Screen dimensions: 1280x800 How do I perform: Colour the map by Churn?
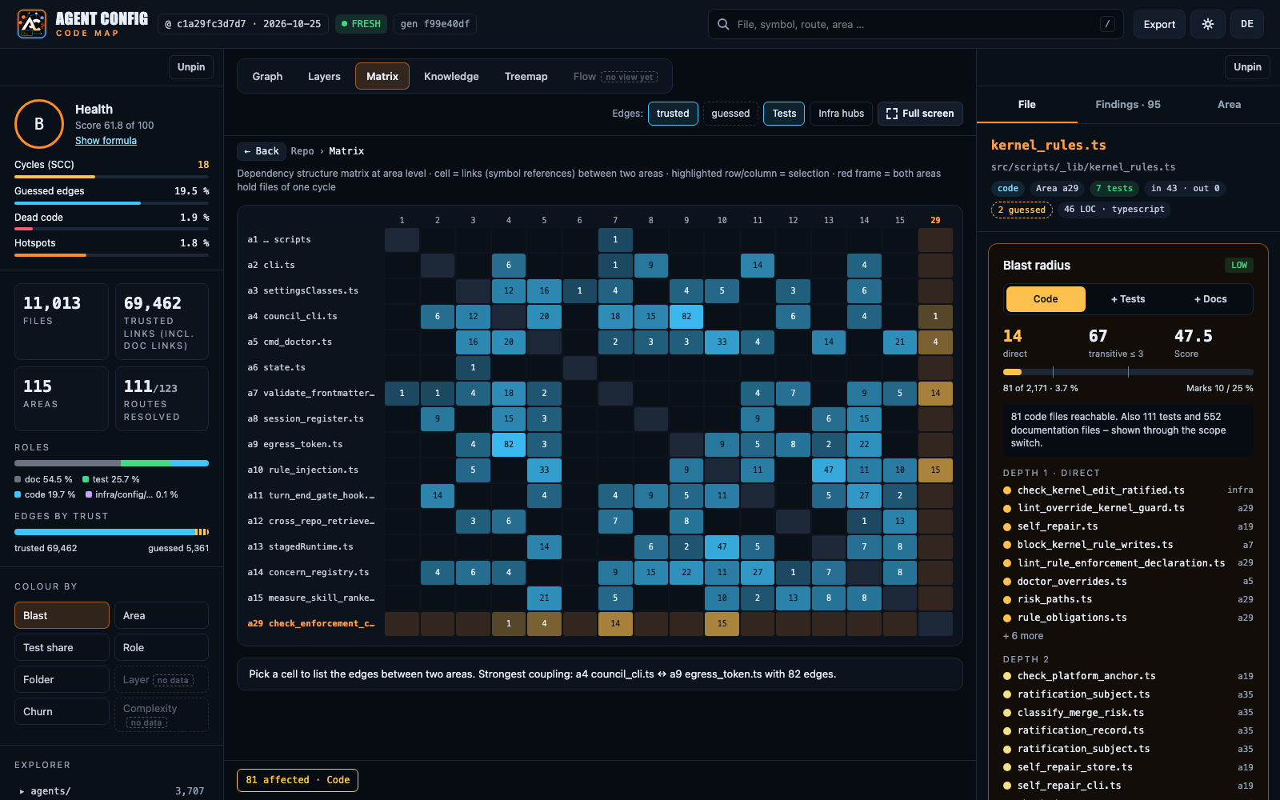(x=62, y=711)
